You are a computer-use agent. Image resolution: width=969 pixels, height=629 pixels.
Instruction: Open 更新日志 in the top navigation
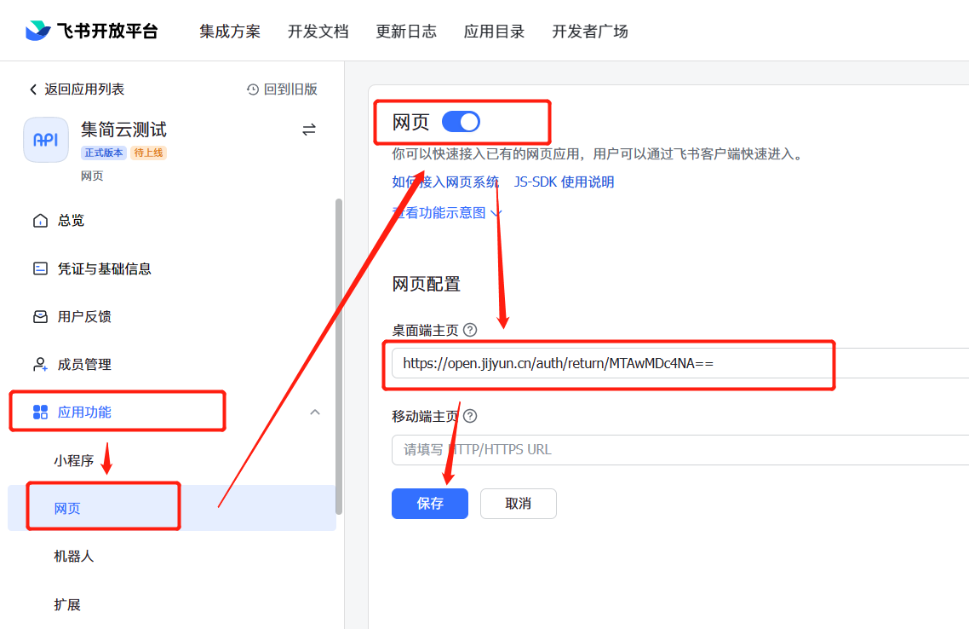pyautogui.click(x=406, y=31)
